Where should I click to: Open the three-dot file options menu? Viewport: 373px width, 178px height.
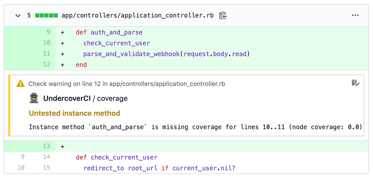[355, 16]
